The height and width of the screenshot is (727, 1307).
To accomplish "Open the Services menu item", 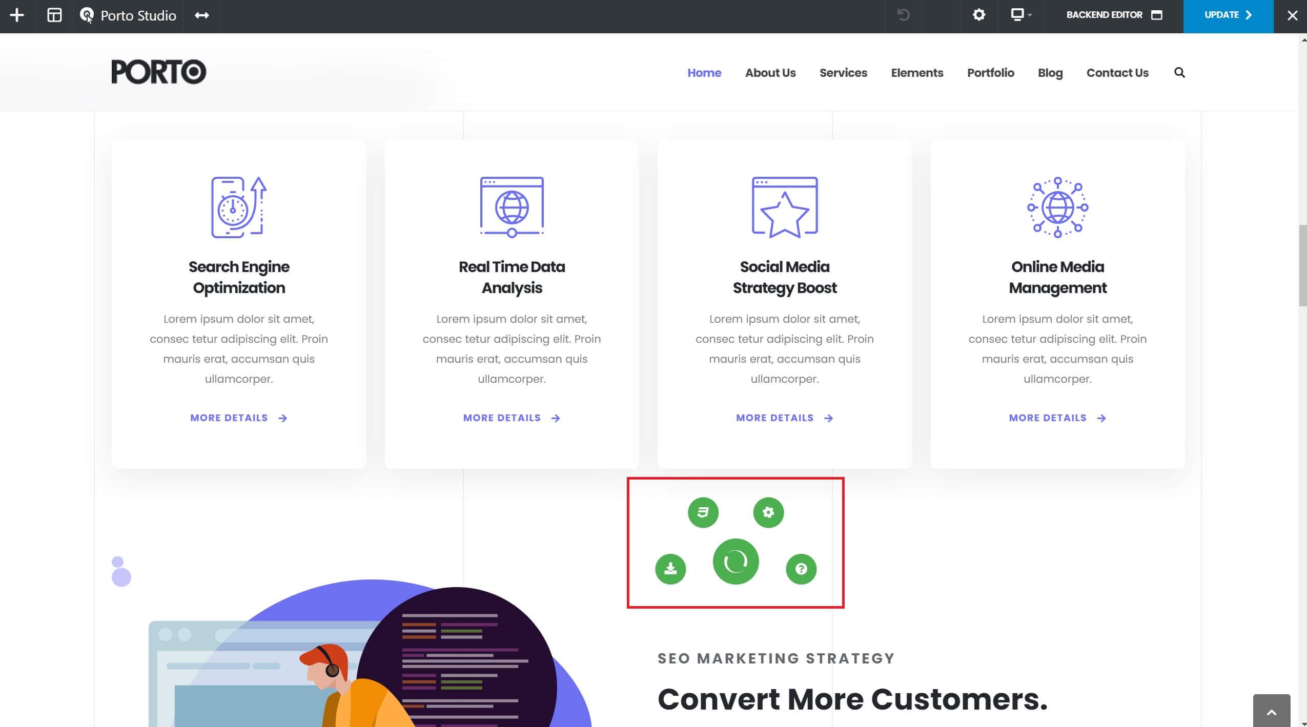I will [x=843, y=73].
